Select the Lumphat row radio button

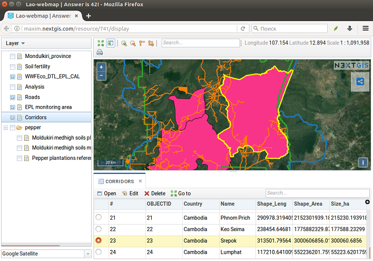tap(99, 252)
